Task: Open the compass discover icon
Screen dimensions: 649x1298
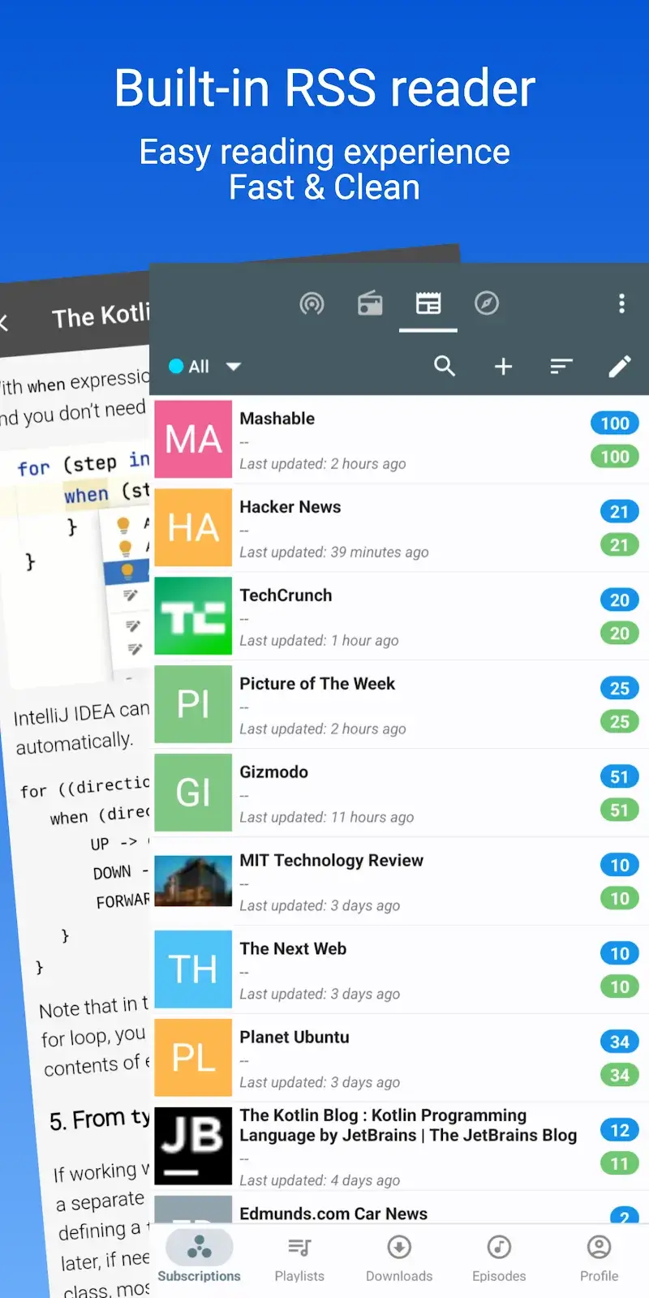Action: [x=487, y=303]
